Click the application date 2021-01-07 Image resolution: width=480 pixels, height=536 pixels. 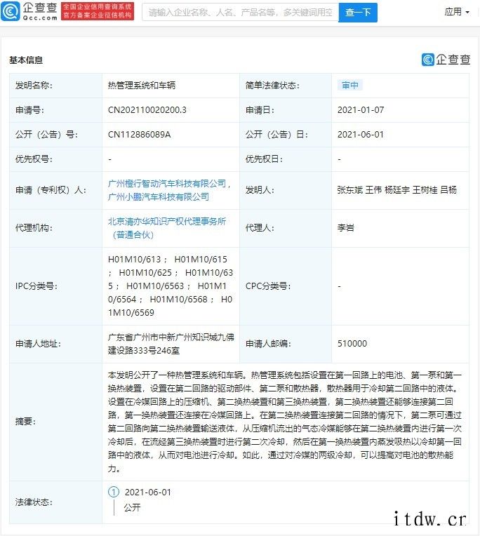361,110
